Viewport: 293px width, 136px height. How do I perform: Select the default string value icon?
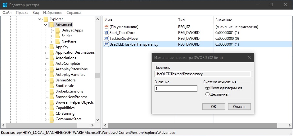coord(106,27)
